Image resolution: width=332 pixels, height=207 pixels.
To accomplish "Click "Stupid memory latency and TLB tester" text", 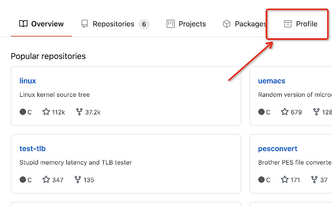I will point(76,162).
